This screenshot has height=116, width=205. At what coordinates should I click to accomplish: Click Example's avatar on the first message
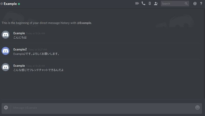coord(5,35)
